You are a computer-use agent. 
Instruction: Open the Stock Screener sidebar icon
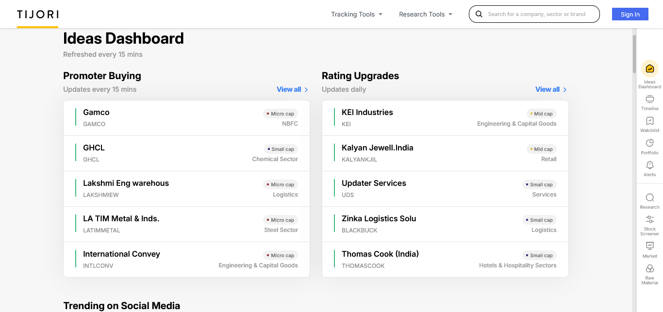[x=649, y=220]
